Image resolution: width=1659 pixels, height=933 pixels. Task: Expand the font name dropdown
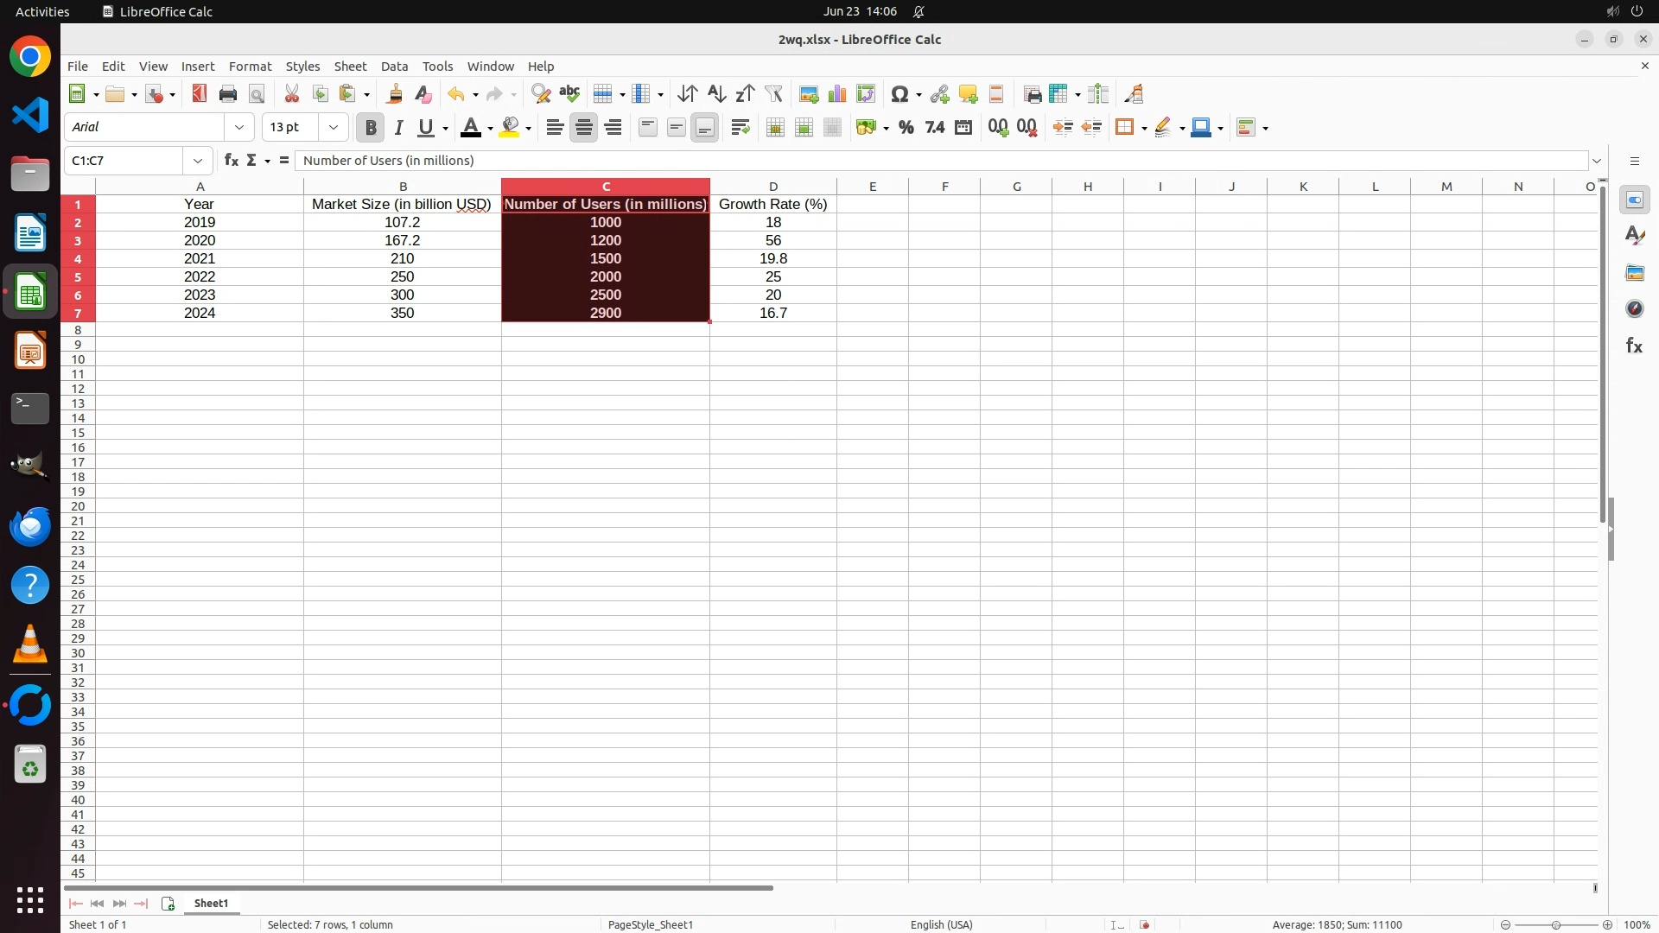(239, 128)
